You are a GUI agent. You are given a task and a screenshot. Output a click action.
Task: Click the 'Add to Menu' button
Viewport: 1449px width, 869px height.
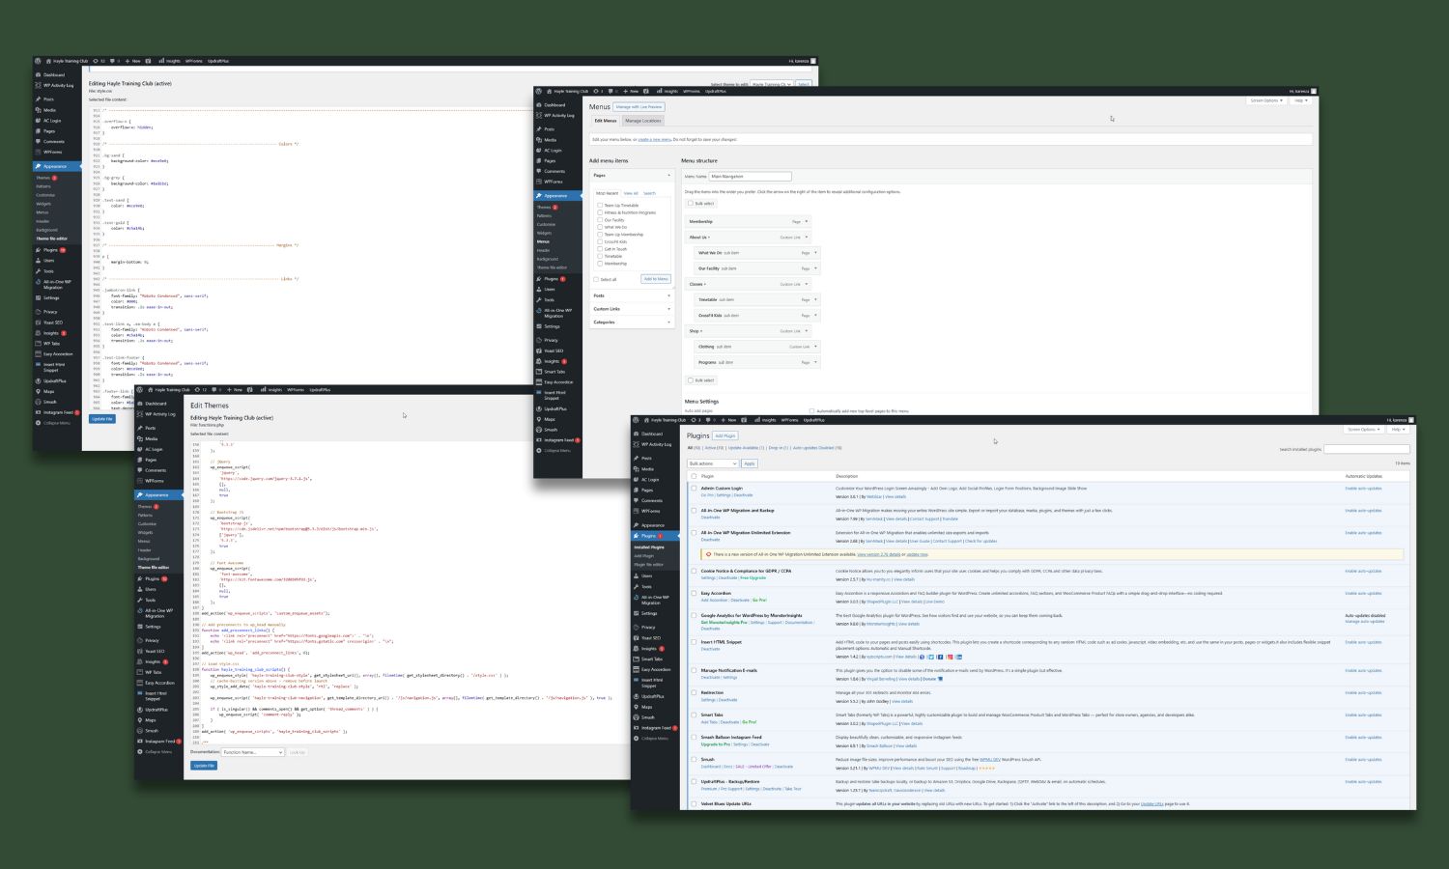[656, 279]
